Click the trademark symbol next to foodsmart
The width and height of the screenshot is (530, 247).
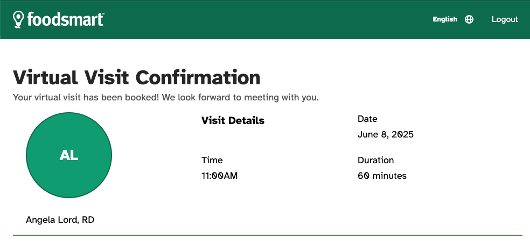tap(103, 14)
